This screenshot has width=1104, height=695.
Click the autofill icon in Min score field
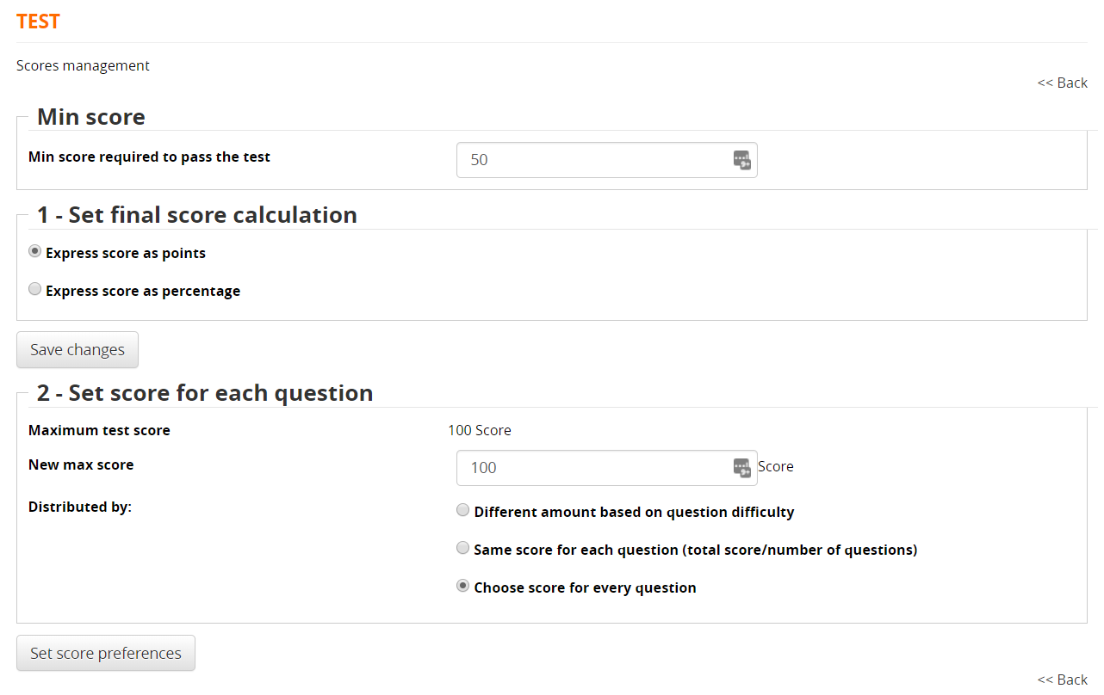coord(741,160)
